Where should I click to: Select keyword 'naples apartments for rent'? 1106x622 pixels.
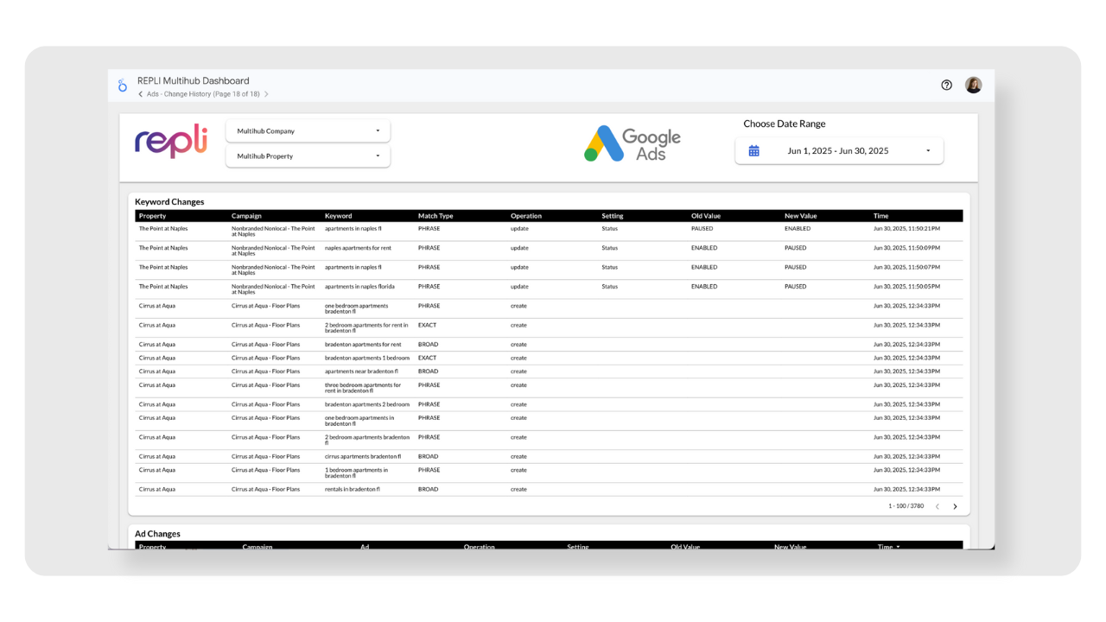pyautogui.click(x=358, y=248)
